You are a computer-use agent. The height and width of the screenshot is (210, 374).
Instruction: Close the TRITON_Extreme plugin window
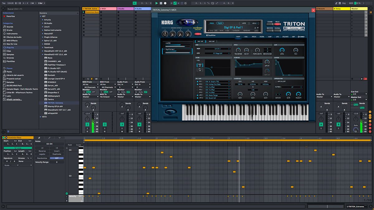(313, 10)
